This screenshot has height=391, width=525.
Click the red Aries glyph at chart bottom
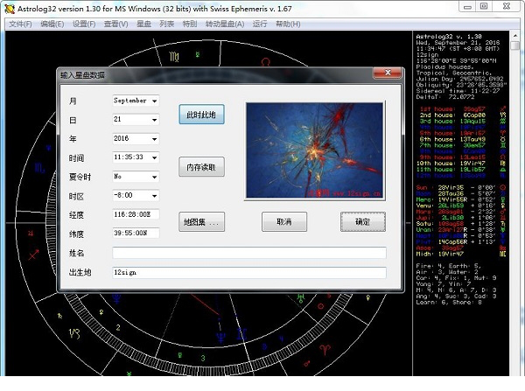tap(325, 350)
